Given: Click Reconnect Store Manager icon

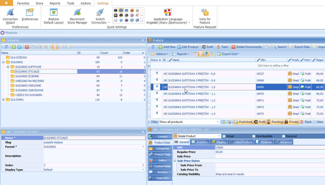Looking at the screenshot, I should [x=77, y=12].
